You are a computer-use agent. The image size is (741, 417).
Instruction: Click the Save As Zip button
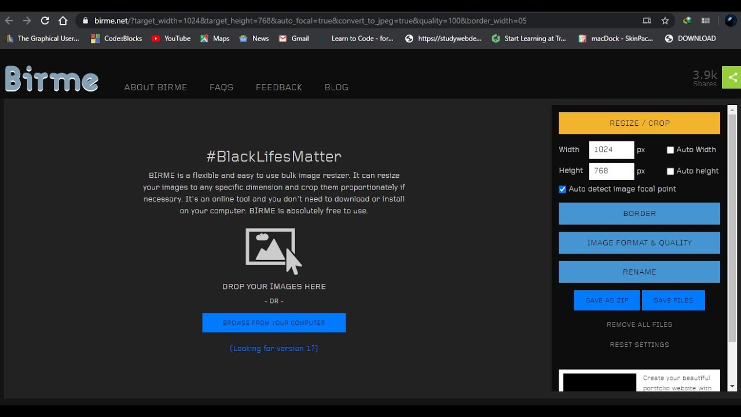point(607,301)
